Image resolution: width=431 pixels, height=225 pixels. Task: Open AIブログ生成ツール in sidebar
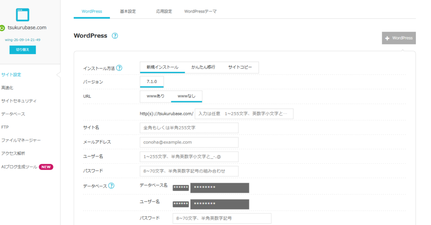(x=19, y=167)
